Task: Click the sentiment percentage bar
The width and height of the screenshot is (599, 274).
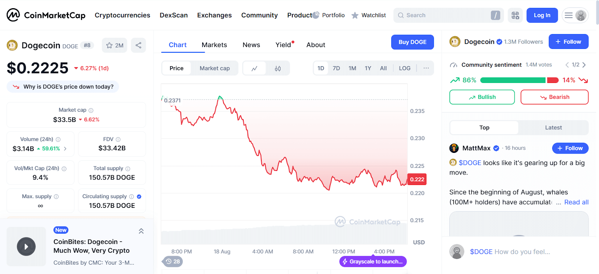Action: [x=519, y=80]
